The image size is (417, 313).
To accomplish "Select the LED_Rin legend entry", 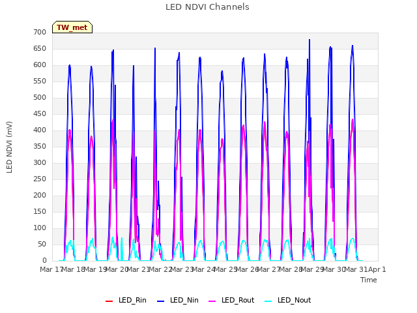I will click(126, 300).
